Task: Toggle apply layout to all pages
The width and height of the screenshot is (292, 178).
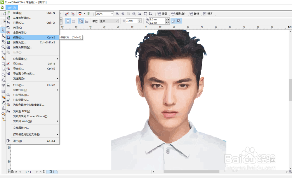Action: click(81, 21)
